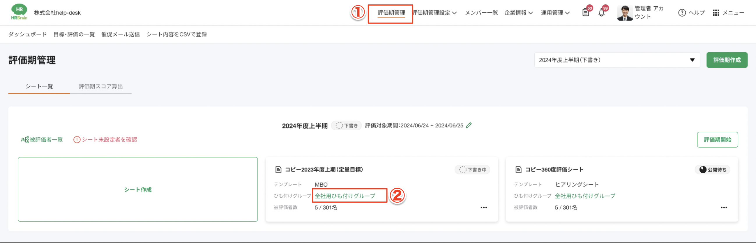756x243 pixels.
Task: Select the 評価期管理 top menu item
Action: point(391,13)
